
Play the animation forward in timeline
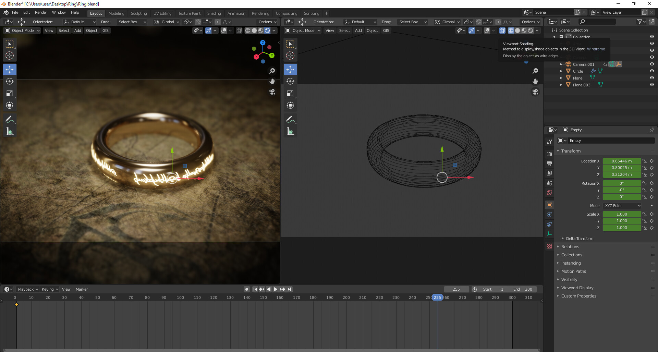click(x=276, y=289)
